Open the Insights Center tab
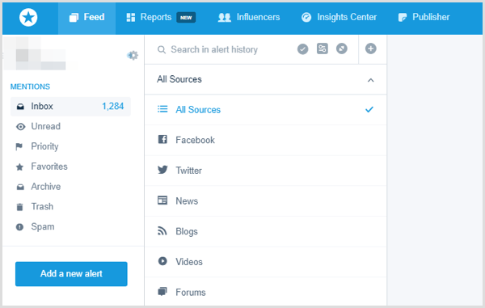The image size is (485, 308). point(339,17)
